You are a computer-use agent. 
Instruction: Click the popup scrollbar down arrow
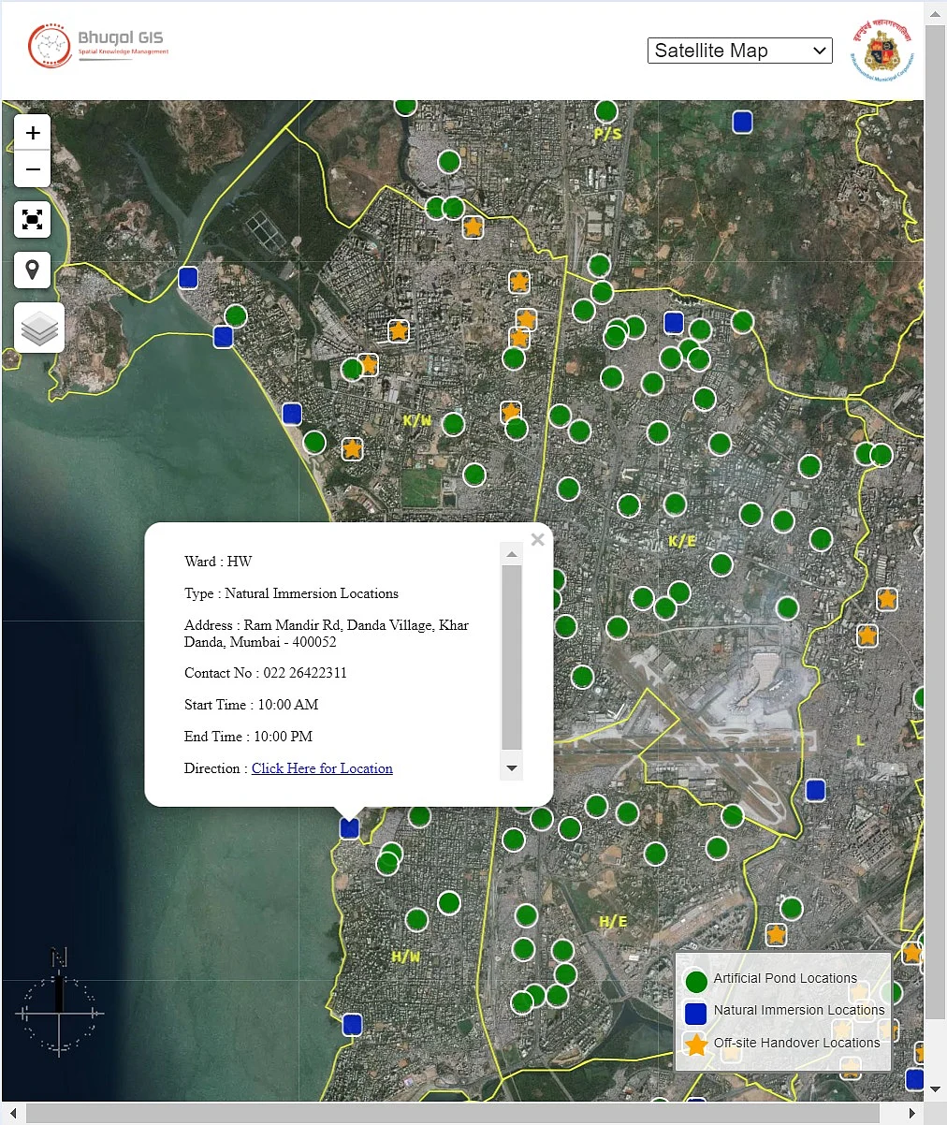(512, 768)
